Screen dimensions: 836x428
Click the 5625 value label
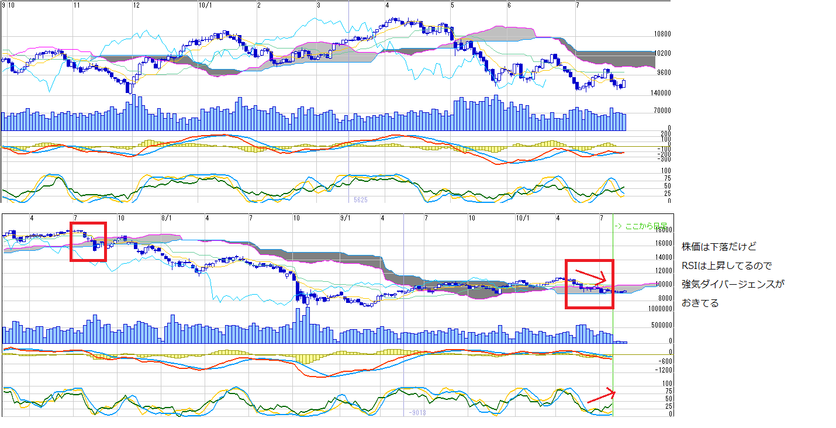tap(360, 200)
